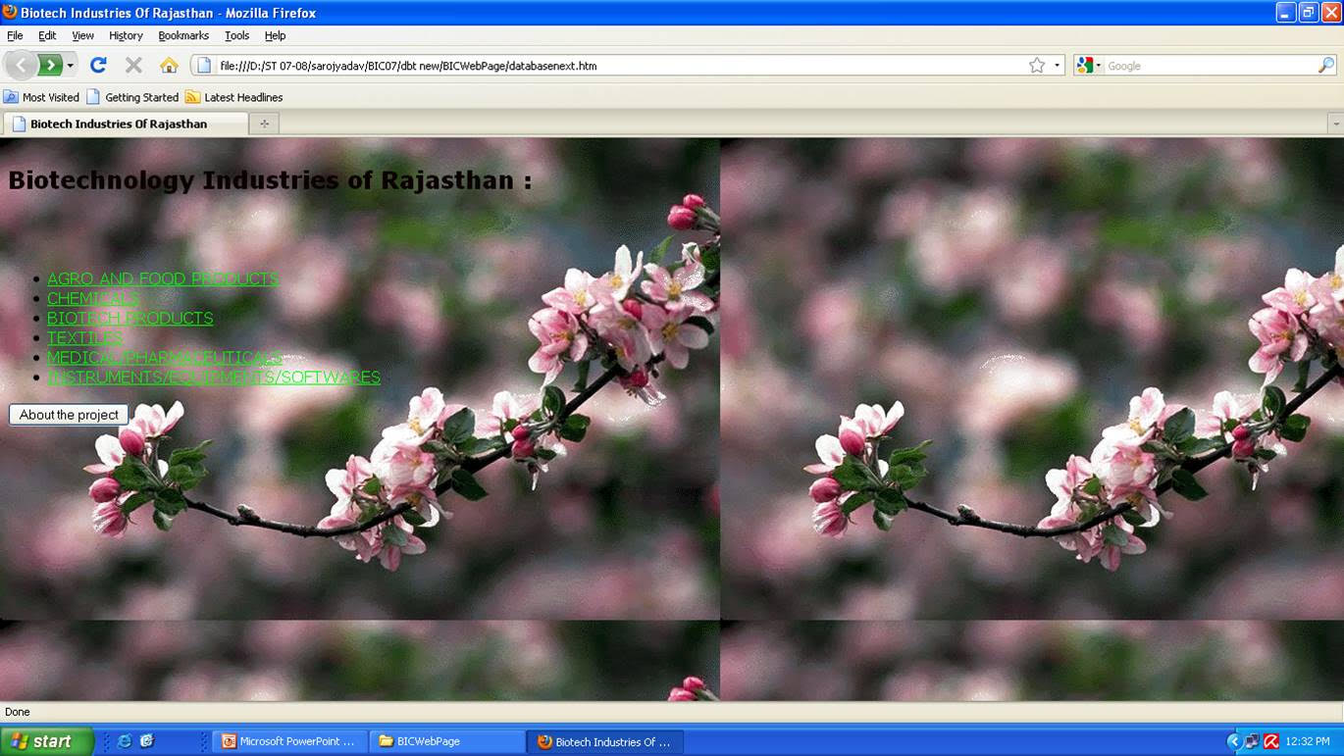The width and height of the screenshot is (1344, 756).
Task: Open the Most Visited bookmarks folder
Action: click(x=41, y=97)
